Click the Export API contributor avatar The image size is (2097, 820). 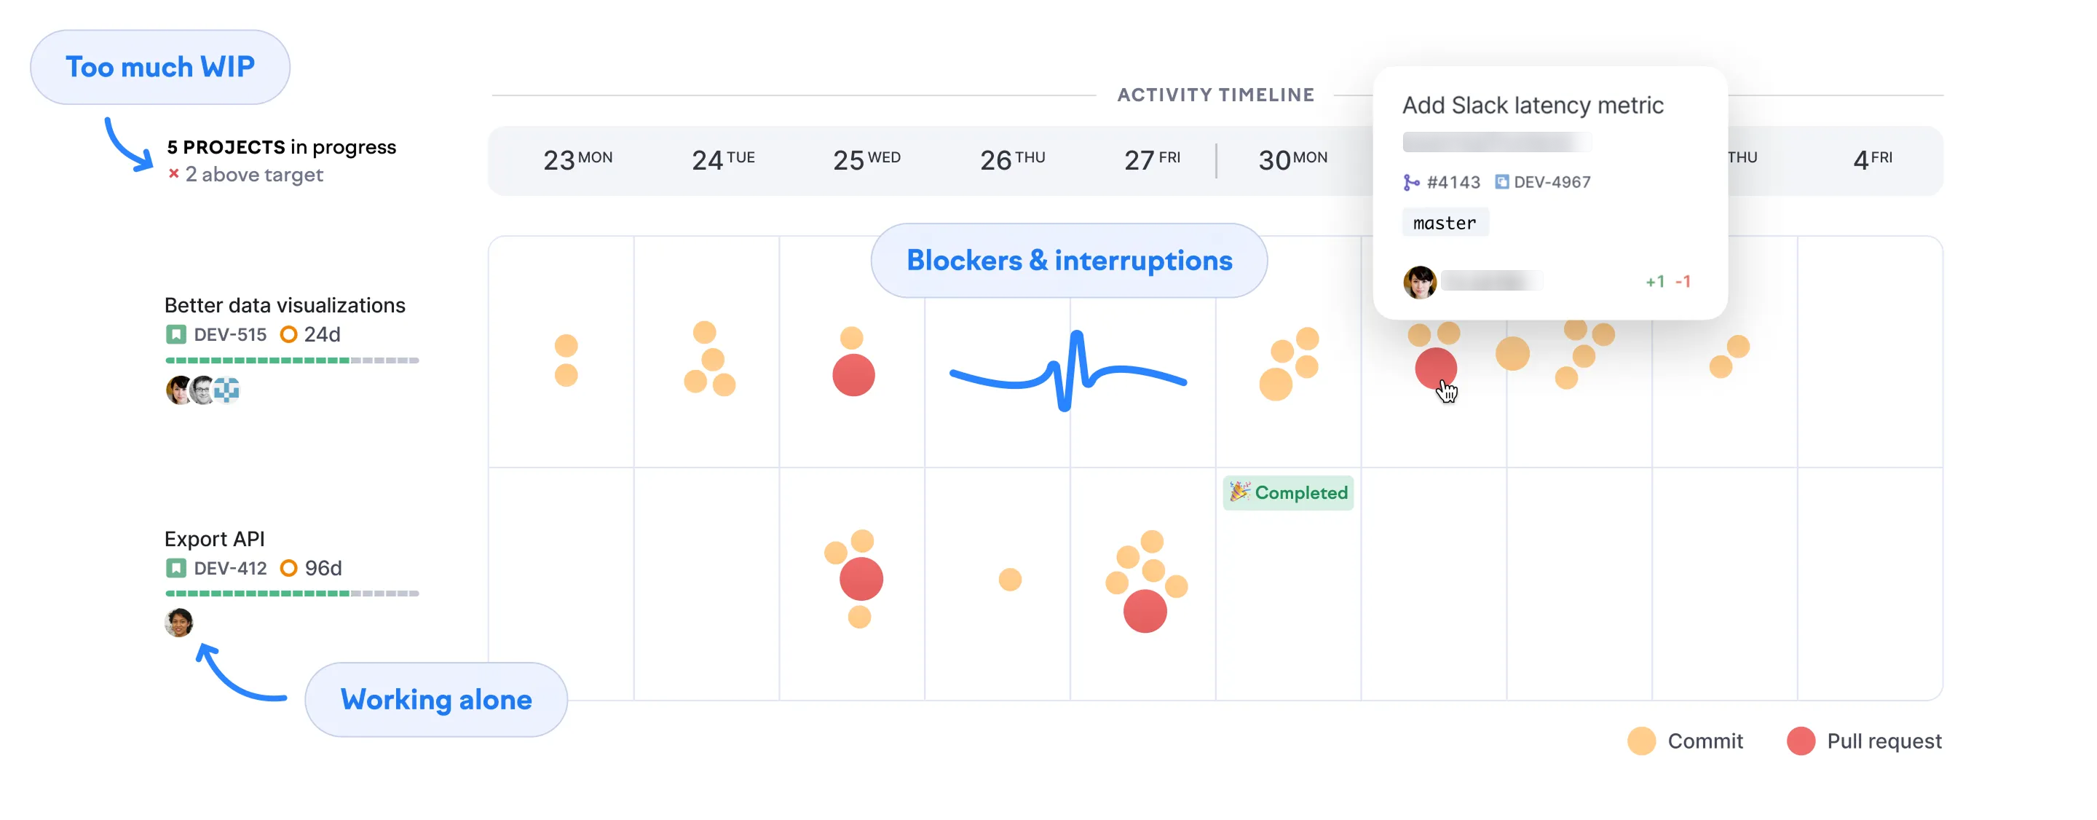(x=179, y=623)
